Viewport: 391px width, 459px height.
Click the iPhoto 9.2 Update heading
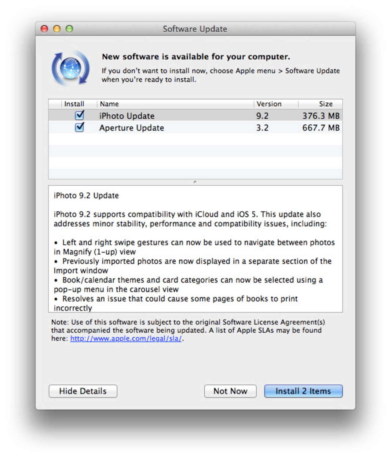pyautogui.click(x=86, y=195)
